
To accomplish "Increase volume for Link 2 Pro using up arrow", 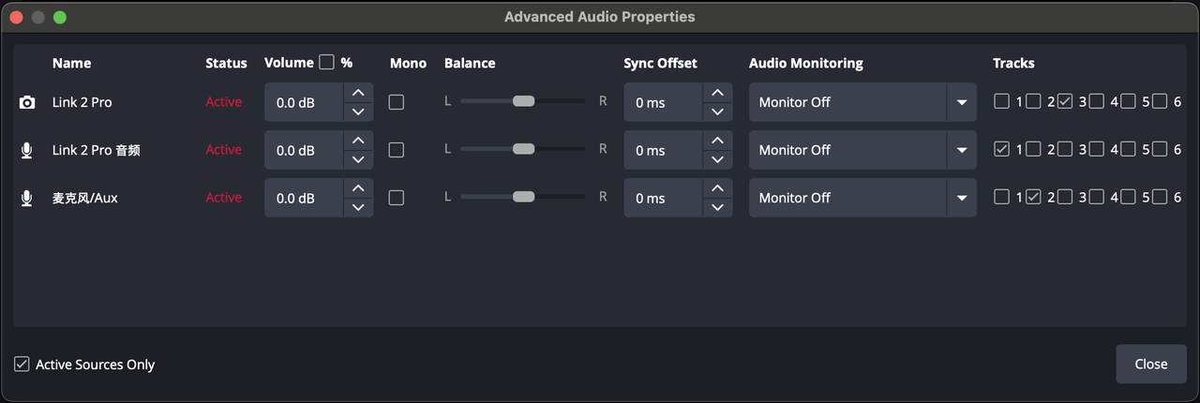I will click(357, 93).
